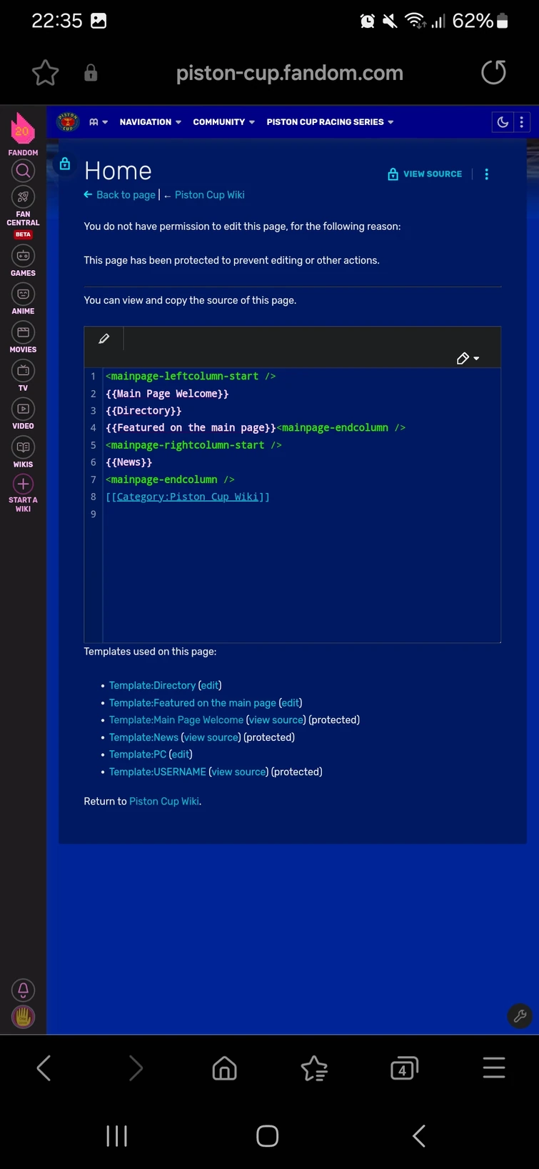The image size is (539, 1169).
Task: Click the admin wrench tool icon
Action: (x=520, y=1015)
